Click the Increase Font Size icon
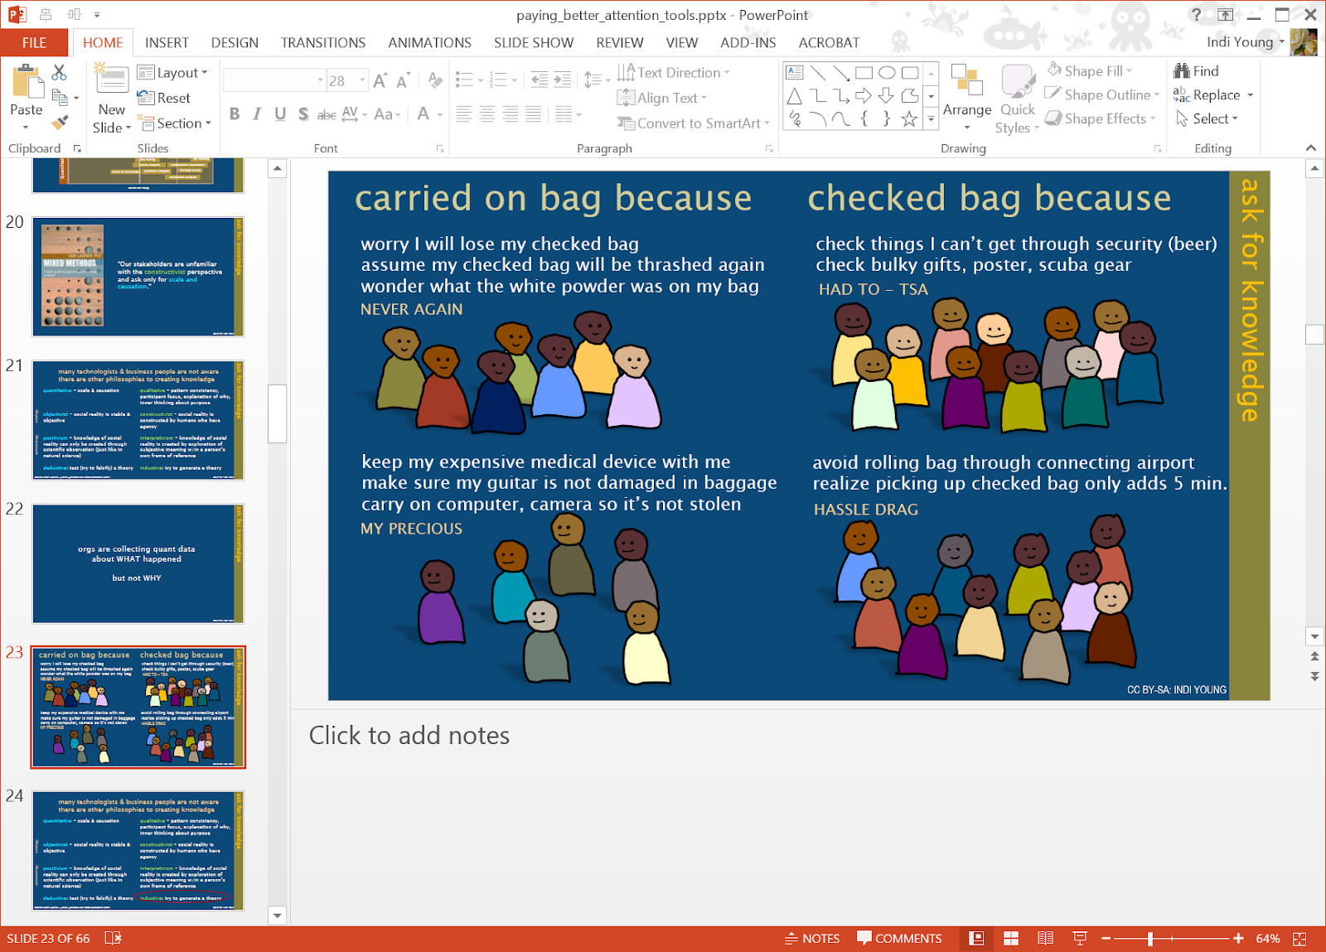Screen dimensions: 1326x952 point(380,80)
